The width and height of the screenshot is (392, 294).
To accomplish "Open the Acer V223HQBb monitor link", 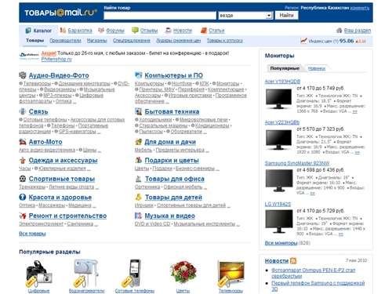I will pos(282,122).
